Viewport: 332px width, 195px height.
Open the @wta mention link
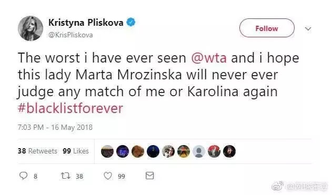pos(209,58)
